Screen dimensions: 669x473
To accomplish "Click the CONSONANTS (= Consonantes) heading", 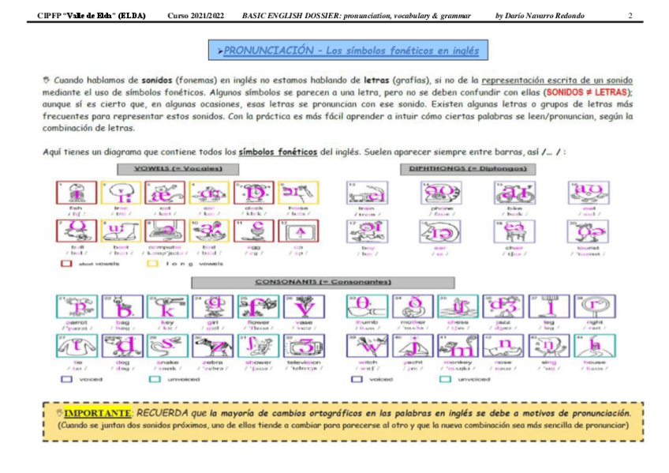I will (323, 282).
